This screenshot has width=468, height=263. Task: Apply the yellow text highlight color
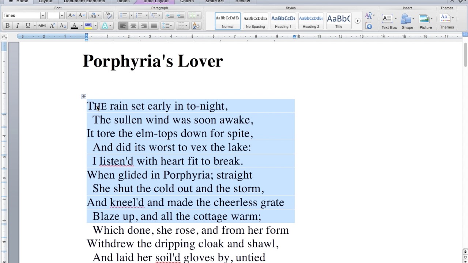[x=88, y=26]
